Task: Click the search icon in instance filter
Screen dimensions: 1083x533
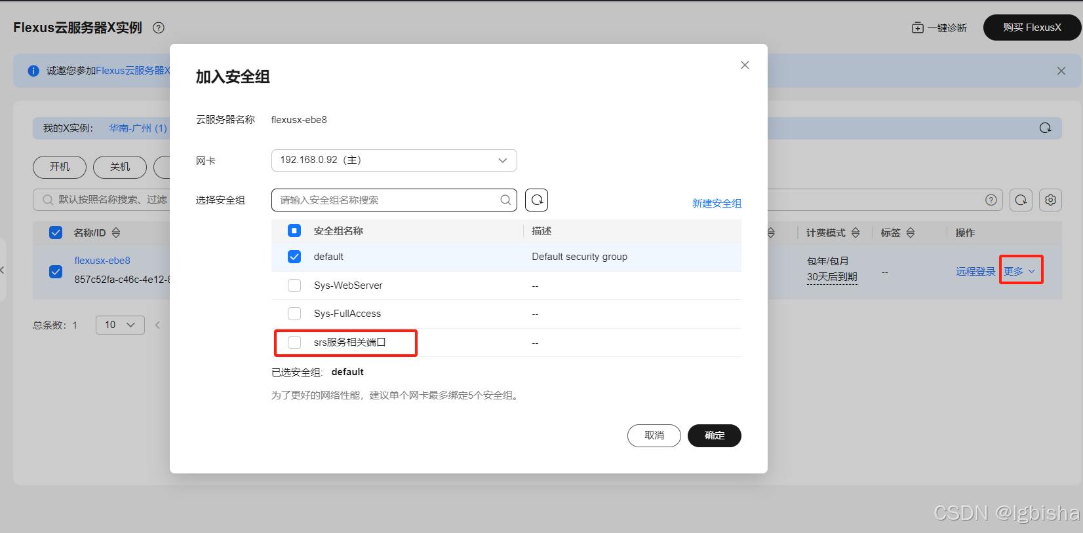Action: [48, 200]
